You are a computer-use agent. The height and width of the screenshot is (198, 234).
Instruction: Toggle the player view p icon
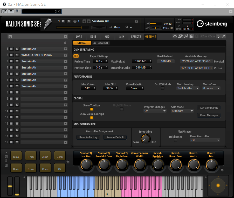224,36
